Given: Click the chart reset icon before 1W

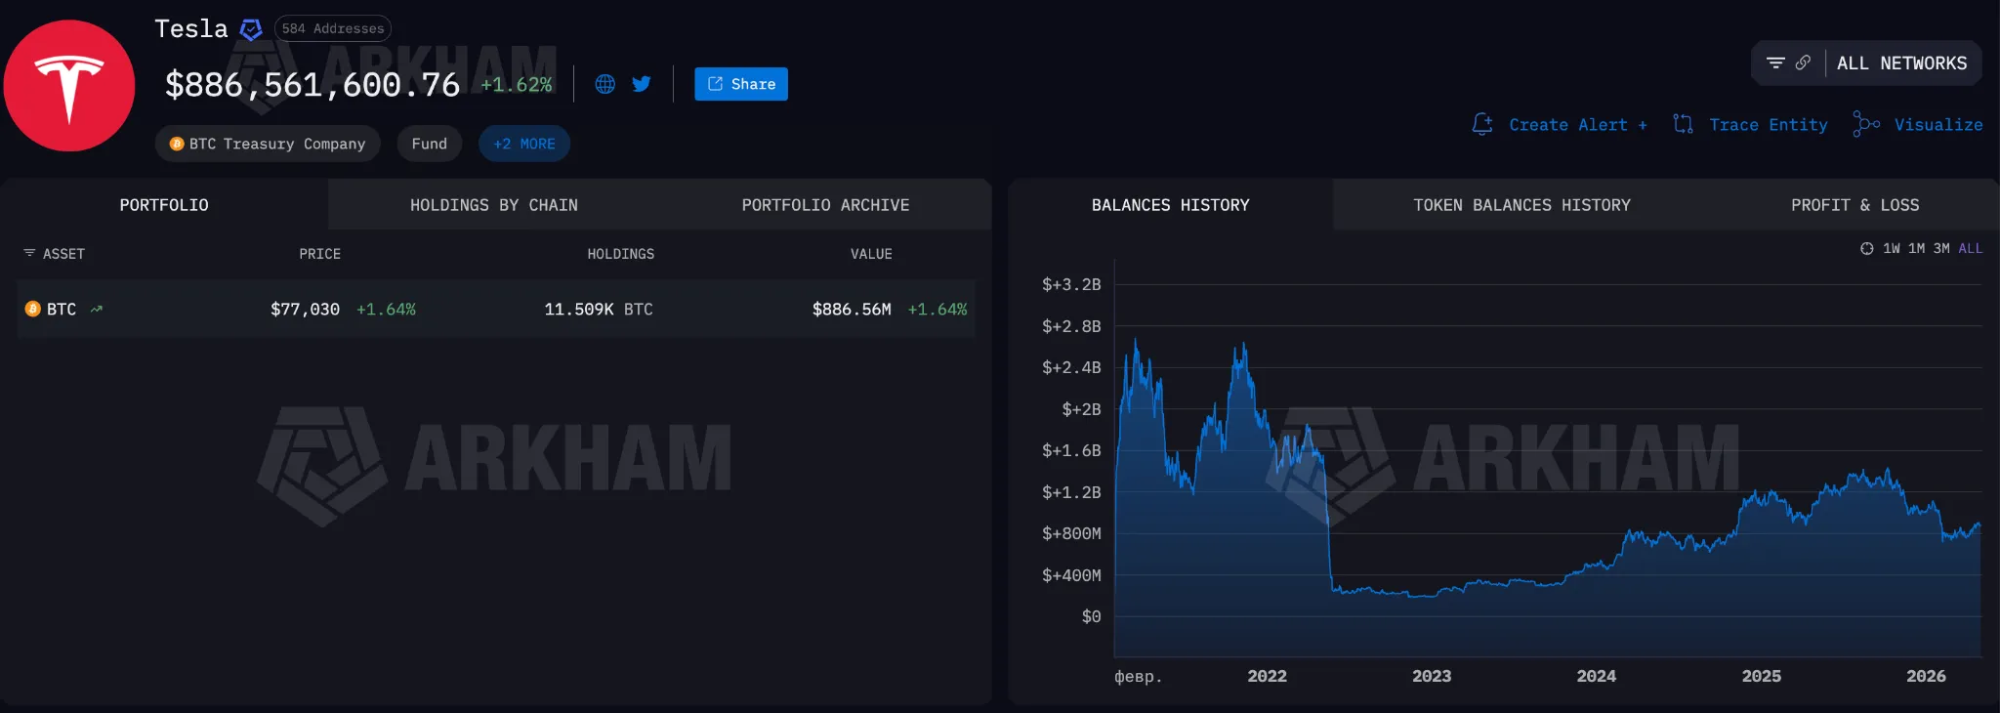Looking at the screenshot, I should (1867, 249).
